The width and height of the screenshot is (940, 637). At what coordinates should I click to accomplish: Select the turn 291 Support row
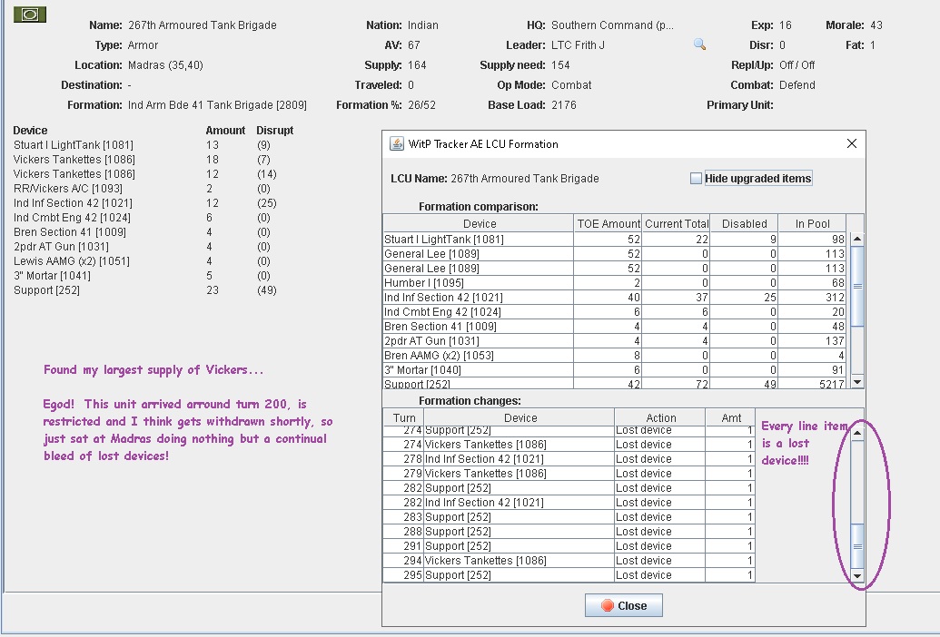pyautogui.click(x=569, y=546)
